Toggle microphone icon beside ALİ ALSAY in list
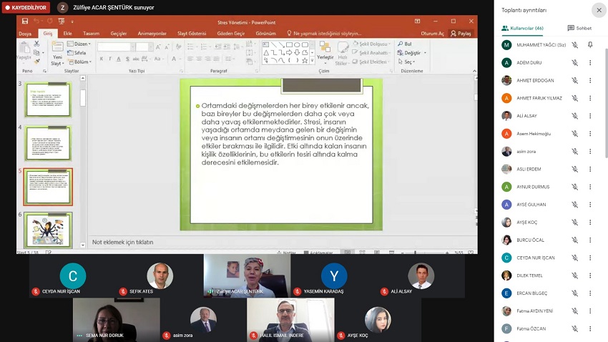Viewport: 608px width, 342px height. click(x=574, y=116)
